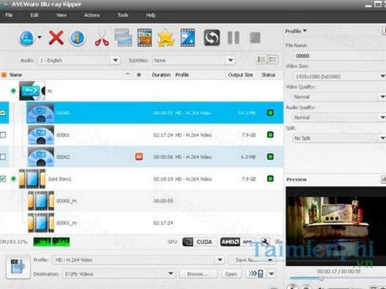This screenshot has width=386, height=289.
Task: Edit the File Name field 00000
Action: click(x=339, y=56)
